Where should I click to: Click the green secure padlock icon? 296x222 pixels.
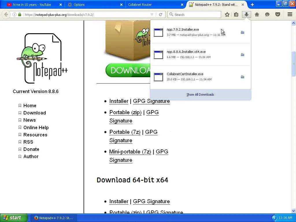tap(20, 14)
